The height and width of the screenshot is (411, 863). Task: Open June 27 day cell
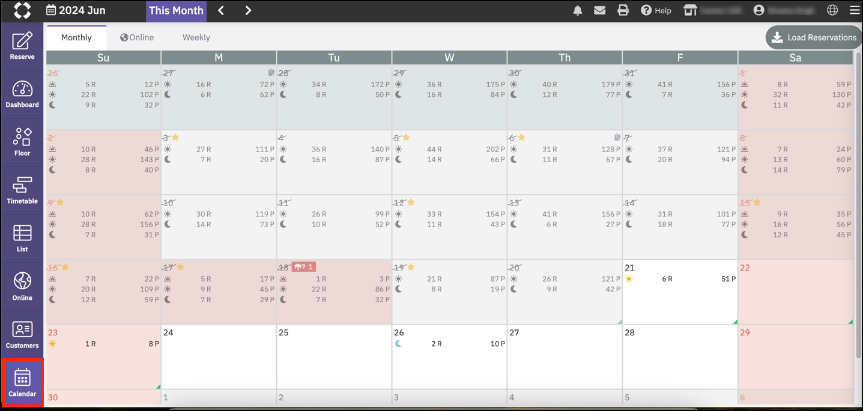pos(565,357)
